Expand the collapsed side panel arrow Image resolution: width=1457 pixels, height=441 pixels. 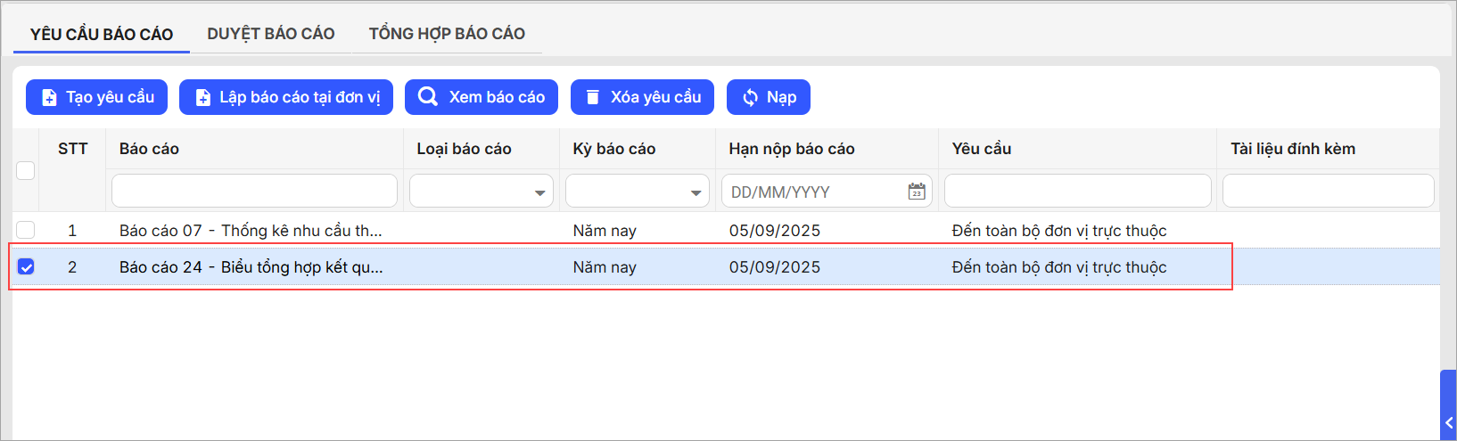tap(1449, 422)
